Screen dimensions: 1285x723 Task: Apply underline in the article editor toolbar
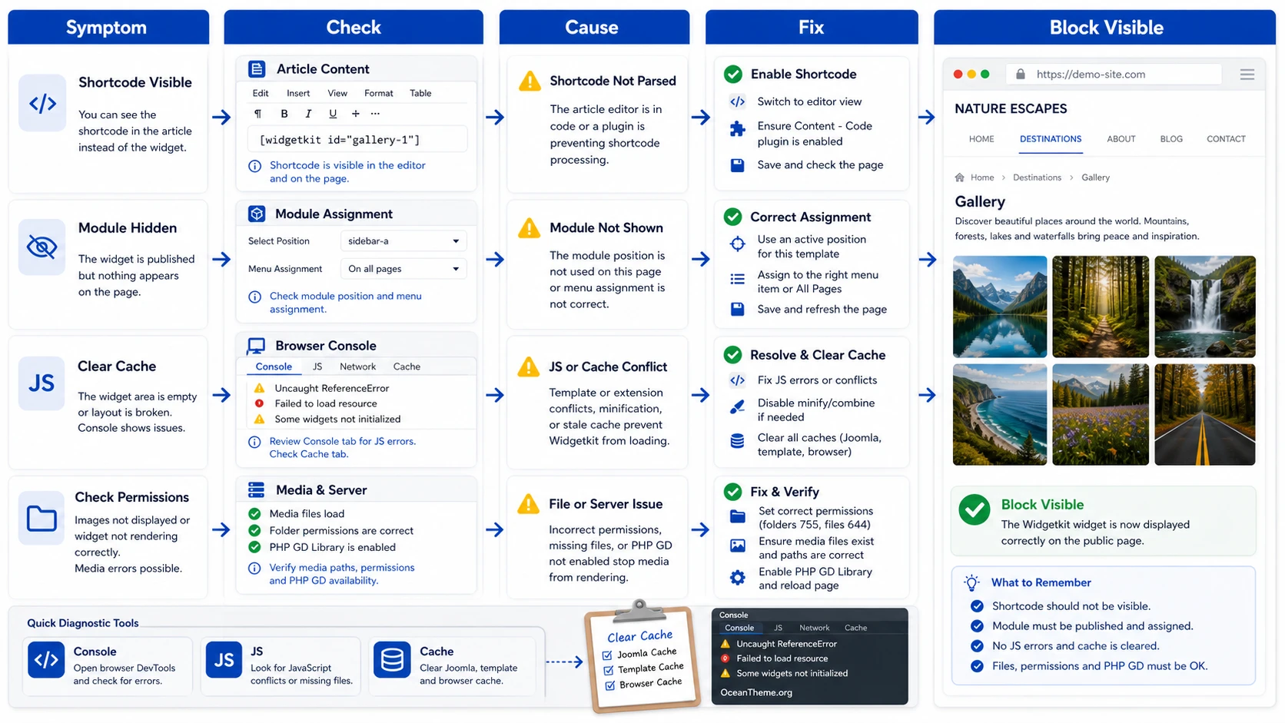click(333, 114)
